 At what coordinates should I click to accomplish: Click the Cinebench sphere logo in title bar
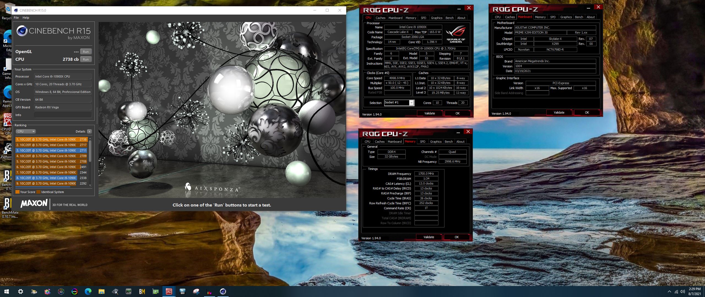[16, 10]
